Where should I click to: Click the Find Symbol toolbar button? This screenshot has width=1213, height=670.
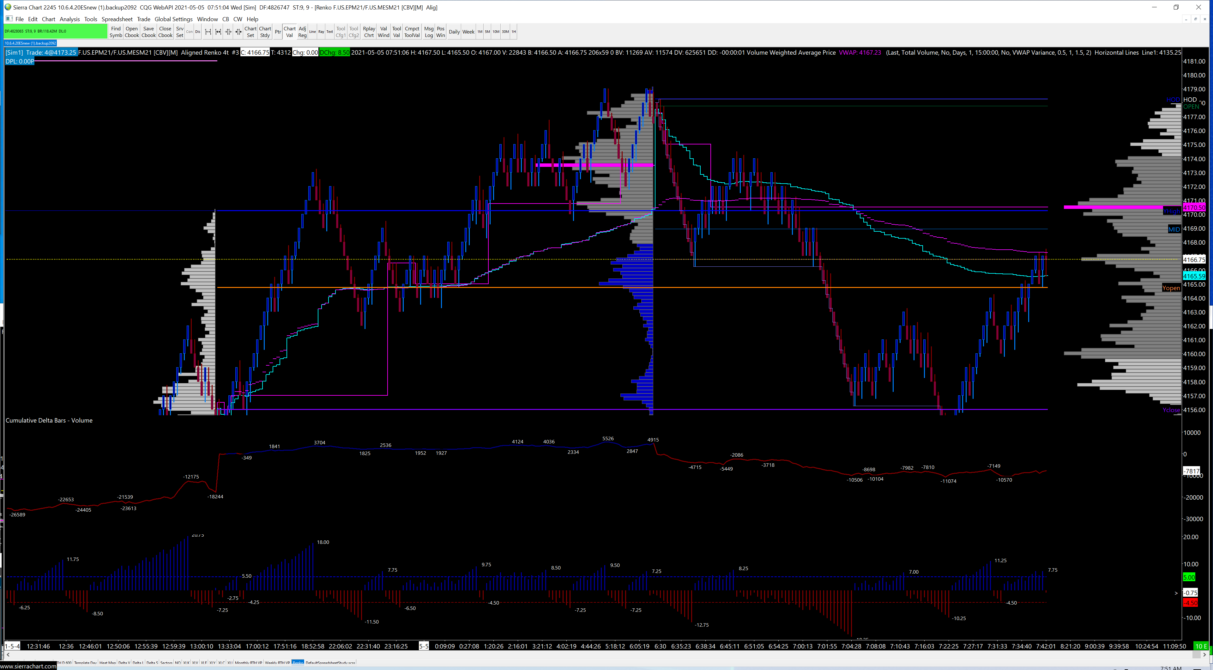point(115,32)
